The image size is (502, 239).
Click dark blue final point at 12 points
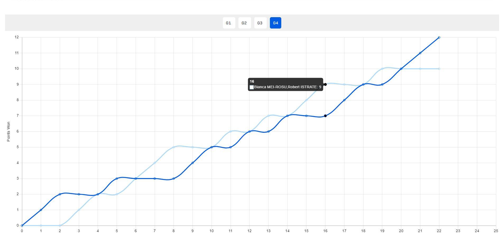pyautogui.click(x=439, y=38)
